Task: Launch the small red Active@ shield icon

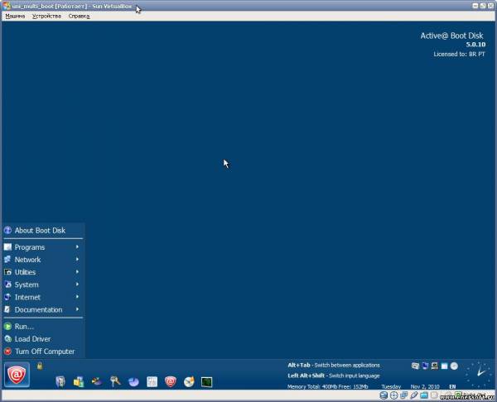Action: pos(171,382)
